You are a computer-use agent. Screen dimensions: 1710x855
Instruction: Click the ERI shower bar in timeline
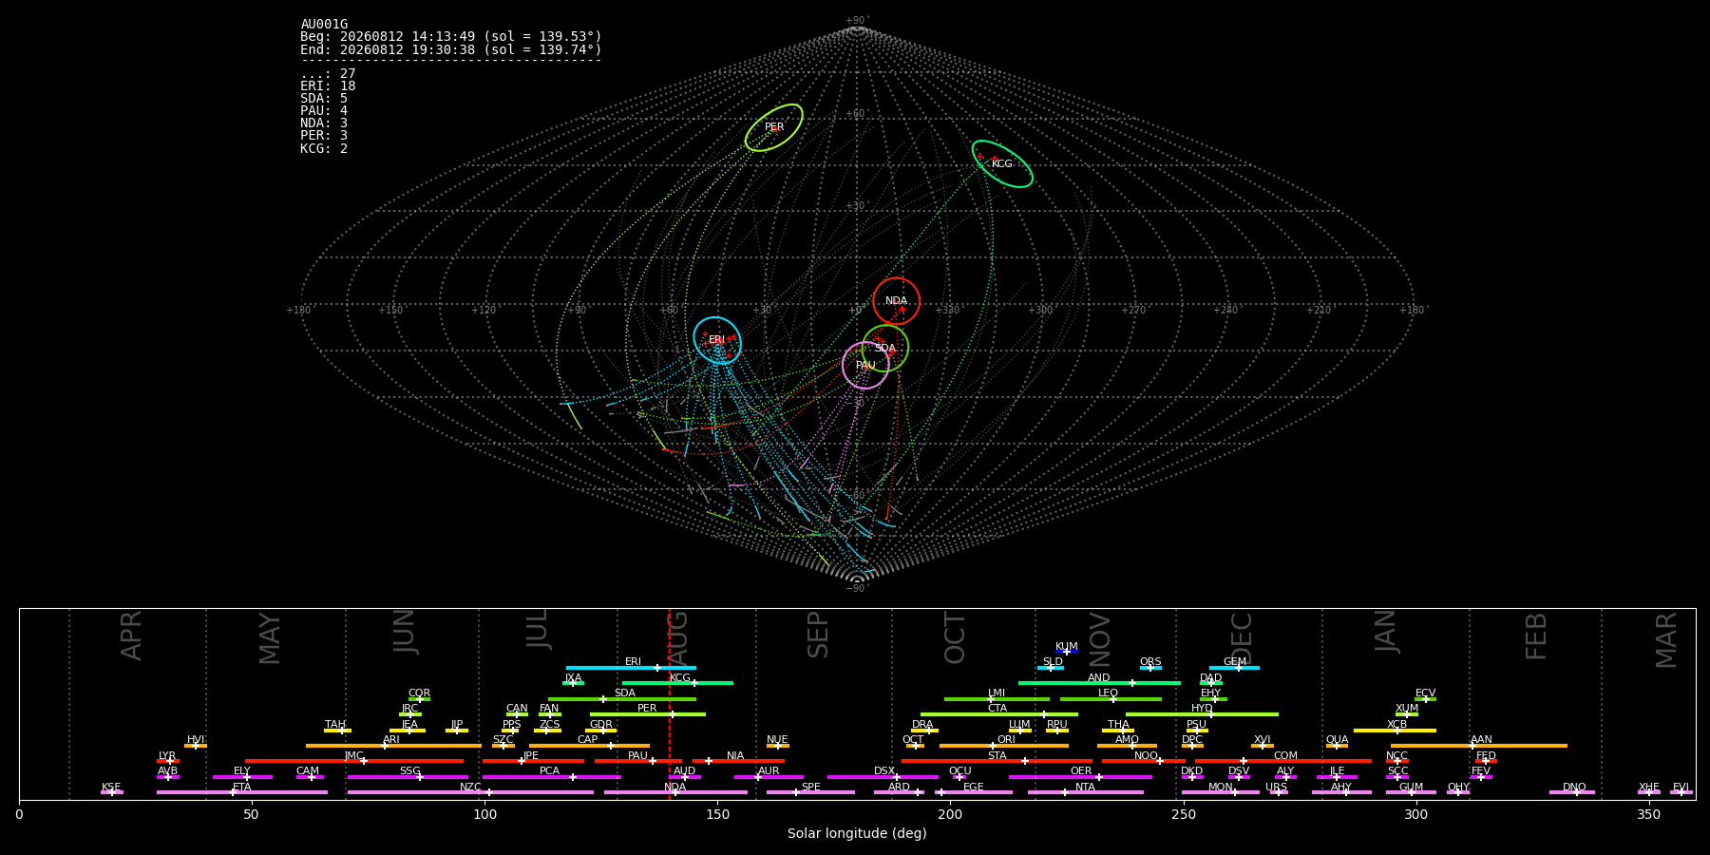(631, 668)
